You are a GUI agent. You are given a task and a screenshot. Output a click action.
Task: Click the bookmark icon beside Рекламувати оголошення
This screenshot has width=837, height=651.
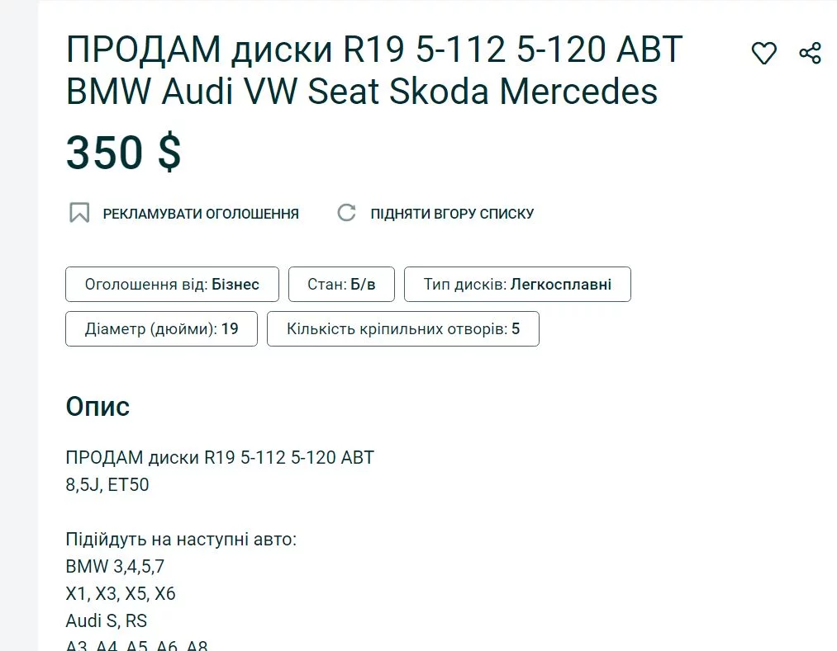point(79,213)
